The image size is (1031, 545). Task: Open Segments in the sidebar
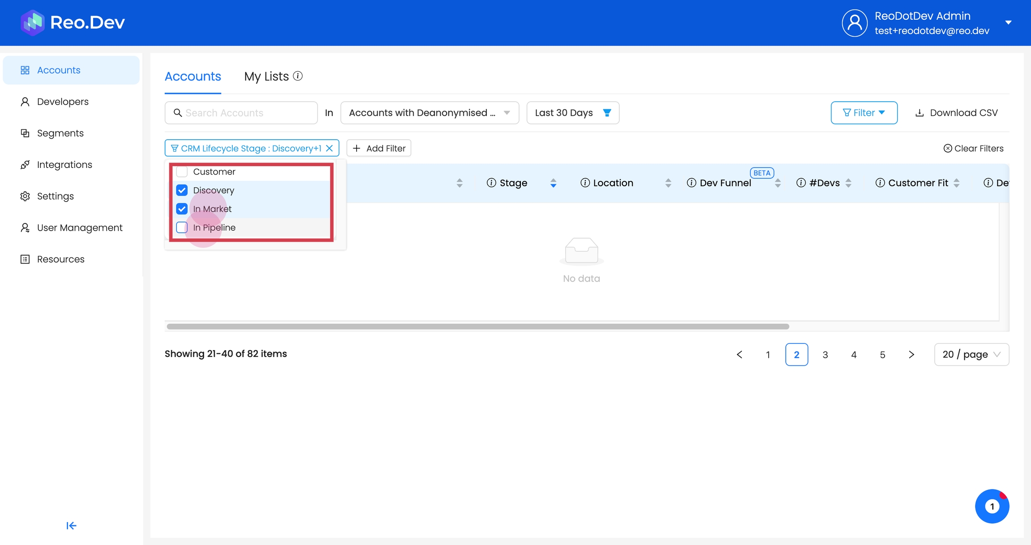(x=60, y=133)
